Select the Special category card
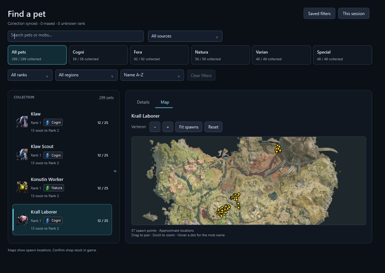Image resolution: width=385 pixels, height=273 pixels. (343, 55)
